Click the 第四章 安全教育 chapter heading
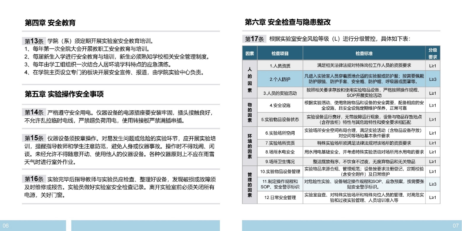The height and width of the screenshot is (231, 462). tap(50, 23)
